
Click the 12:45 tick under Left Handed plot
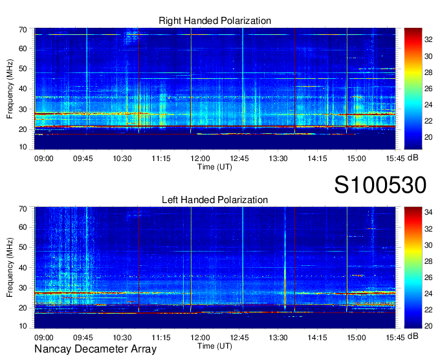point(239,338)
